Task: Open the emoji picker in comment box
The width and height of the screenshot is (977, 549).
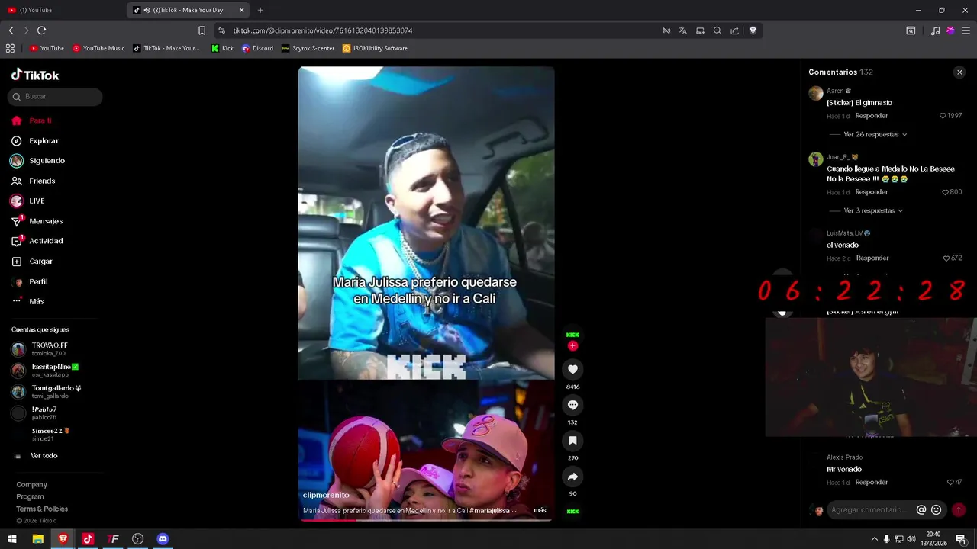Action: [x=937, y=510]
